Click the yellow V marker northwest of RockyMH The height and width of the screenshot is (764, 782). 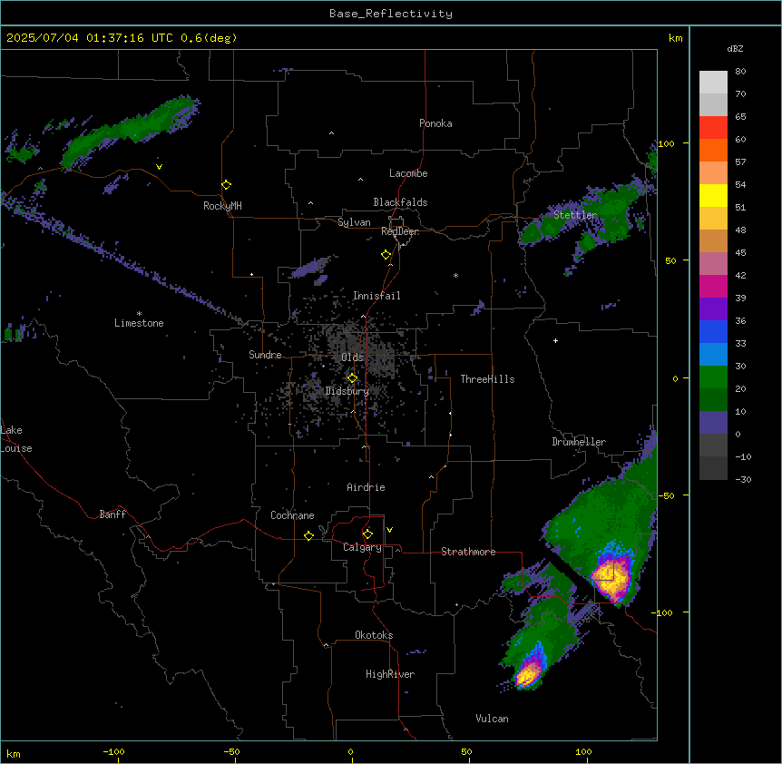pos(159,167)
